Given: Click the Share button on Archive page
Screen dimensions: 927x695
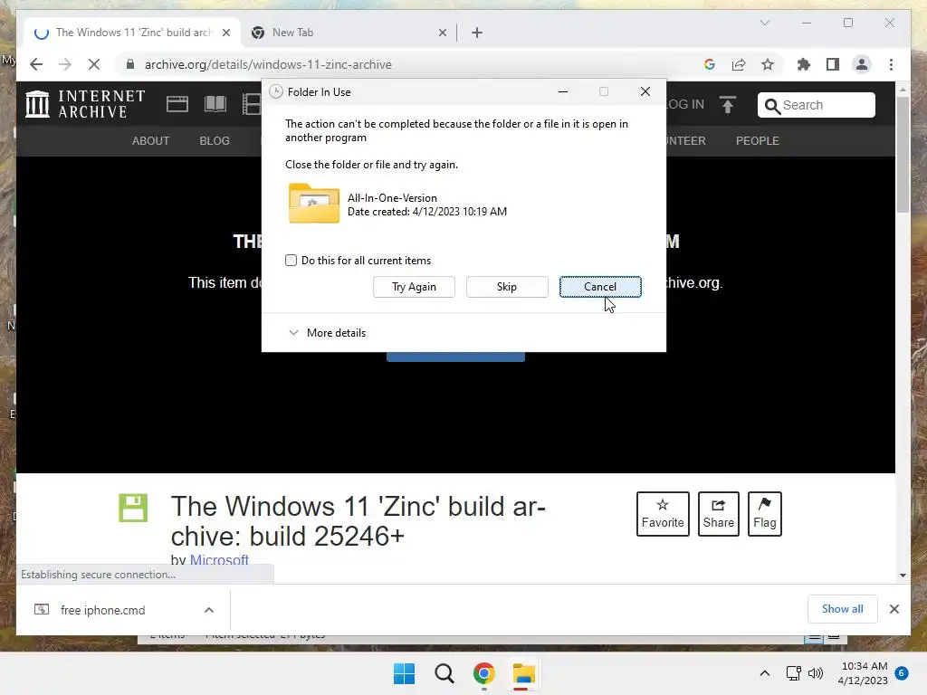Looking at the screenshot, I should (718, 514).
